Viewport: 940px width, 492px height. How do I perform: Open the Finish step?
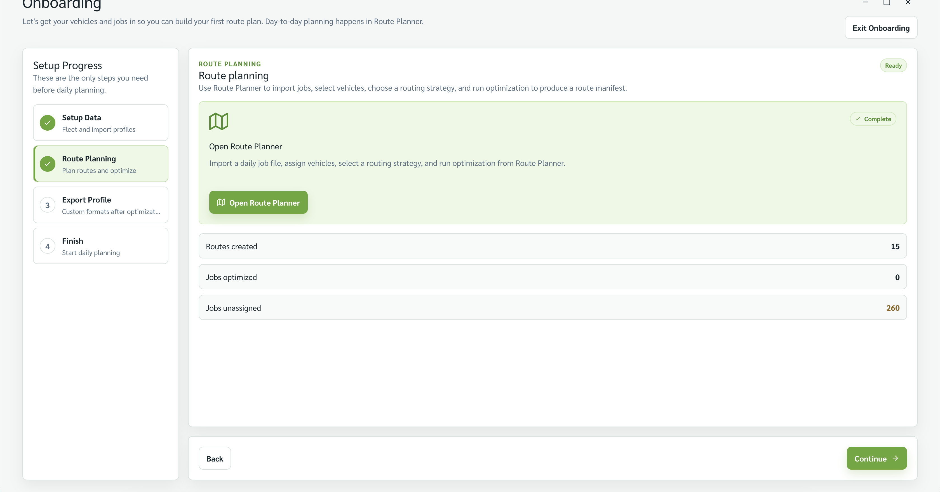(x=101, y=246)
